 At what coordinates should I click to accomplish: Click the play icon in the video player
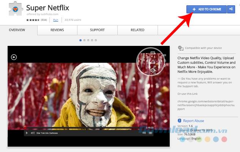point(27,133)
